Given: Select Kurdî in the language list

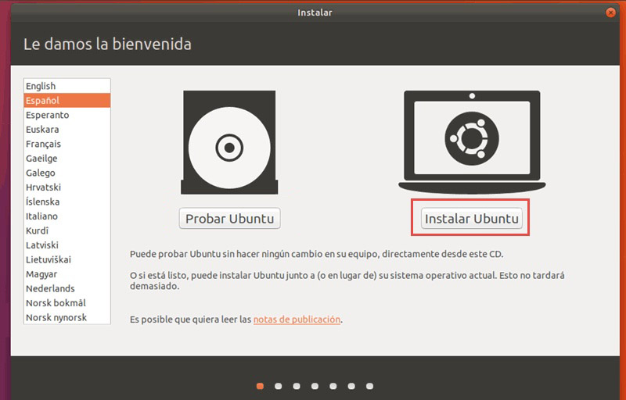Looking at the screenshot, I should 67,230.
